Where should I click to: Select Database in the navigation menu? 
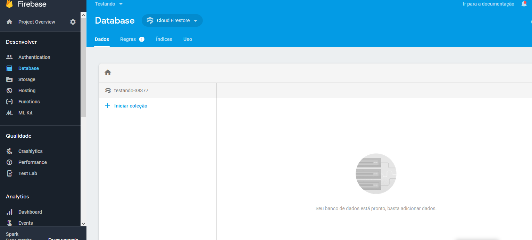click(28, 68)
